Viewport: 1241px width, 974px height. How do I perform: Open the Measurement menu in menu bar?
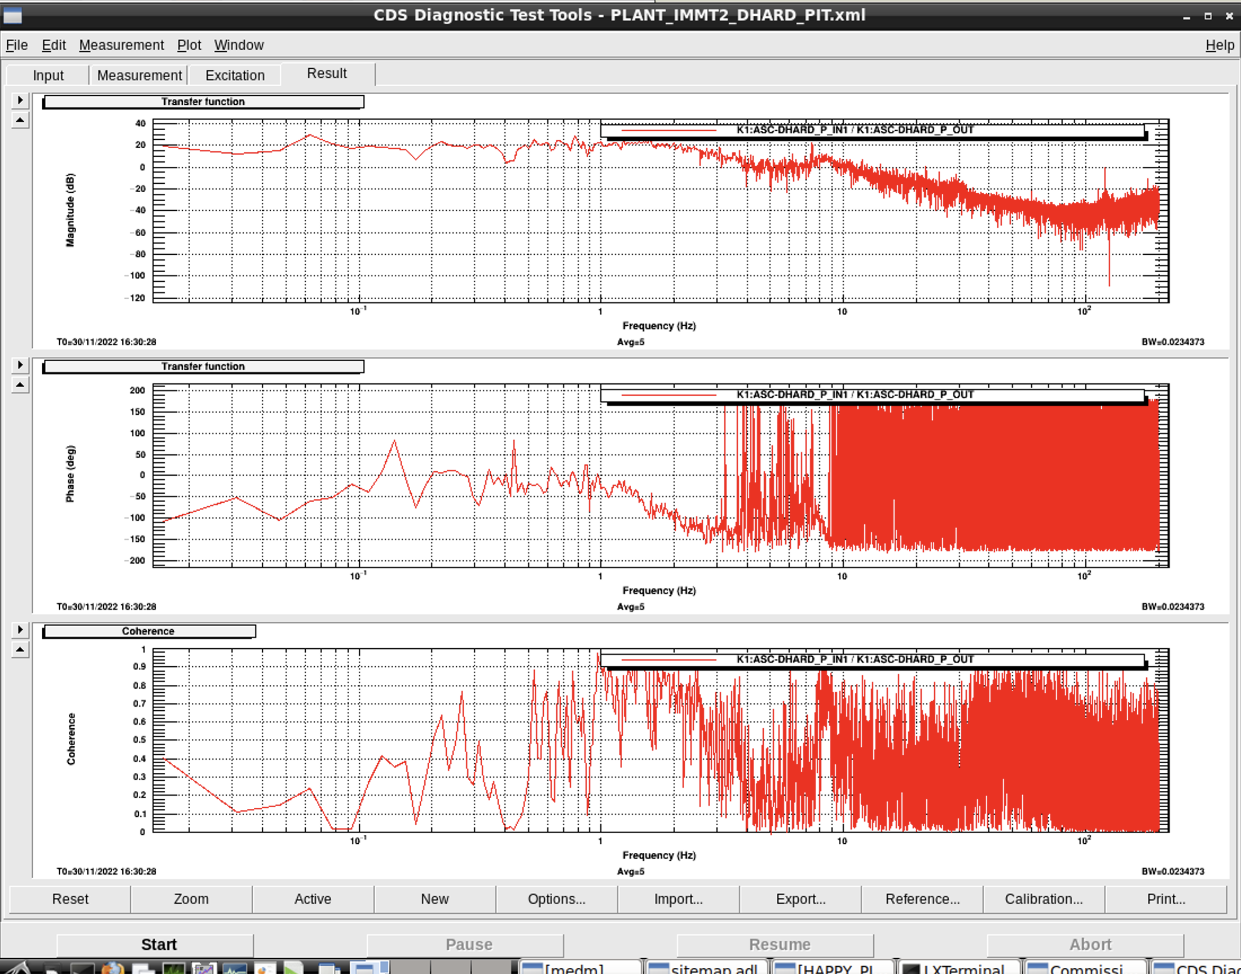[121, 45]
